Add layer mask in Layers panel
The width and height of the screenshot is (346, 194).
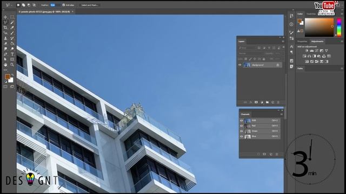point(256,102)
